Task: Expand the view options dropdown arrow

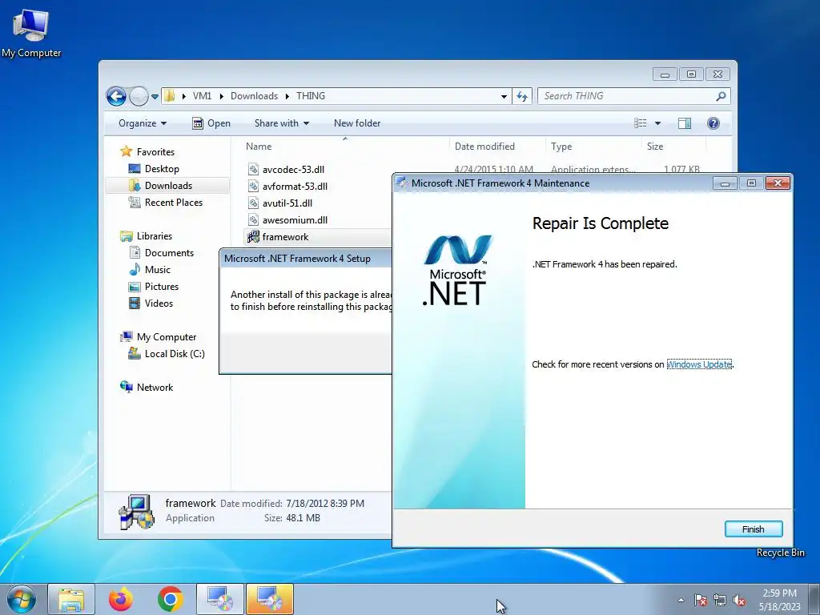Action: click(x=658, y=123)
